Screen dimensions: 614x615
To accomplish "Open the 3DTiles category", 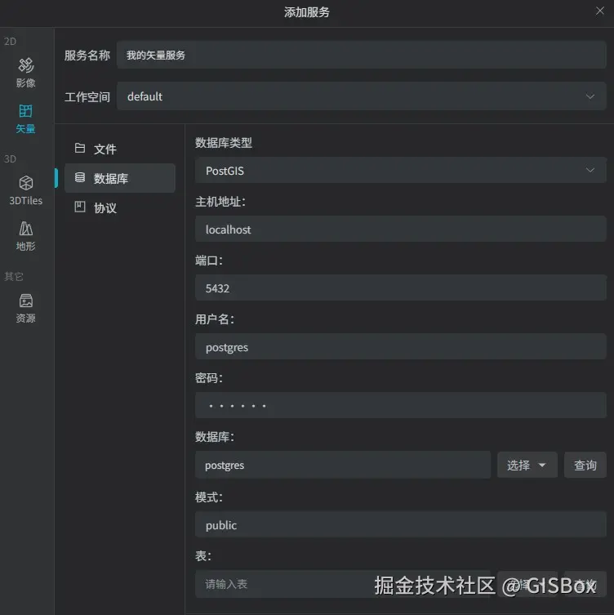I will coord(26,190).
